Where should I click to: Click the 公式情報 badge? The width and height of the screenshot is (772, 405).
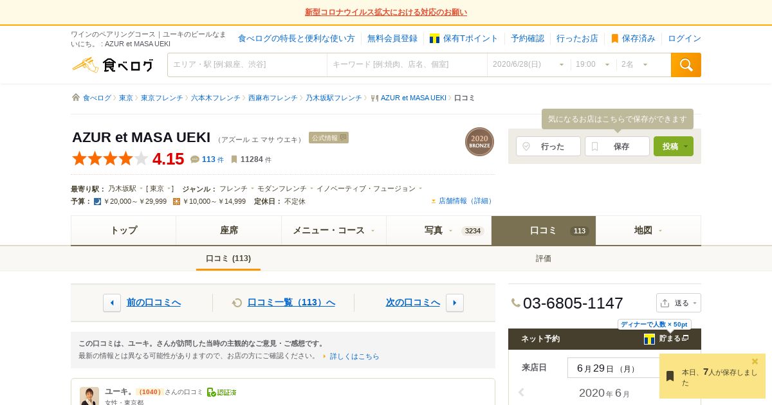[329, 138]
